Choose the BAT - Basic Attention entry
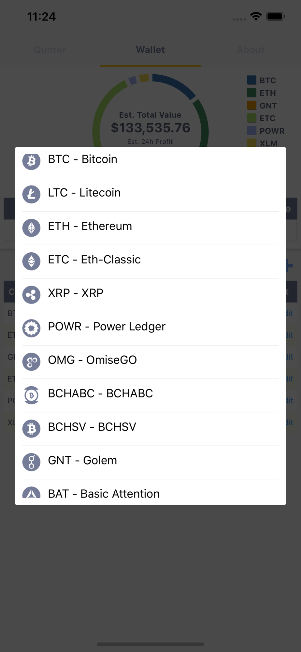Image resolution: width=301 pixels, height=652 pixels. 104,494
